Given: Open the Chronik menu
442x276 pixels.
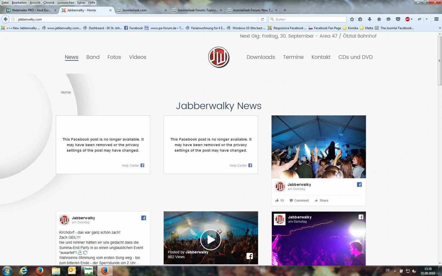Looking at the screenshot, I should [x=49, y=2].
